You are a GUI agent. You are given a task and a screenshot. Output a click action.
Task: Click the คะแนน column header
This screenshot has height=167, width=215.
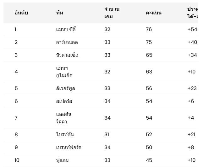pyautogui.click(x=154, y=13)
